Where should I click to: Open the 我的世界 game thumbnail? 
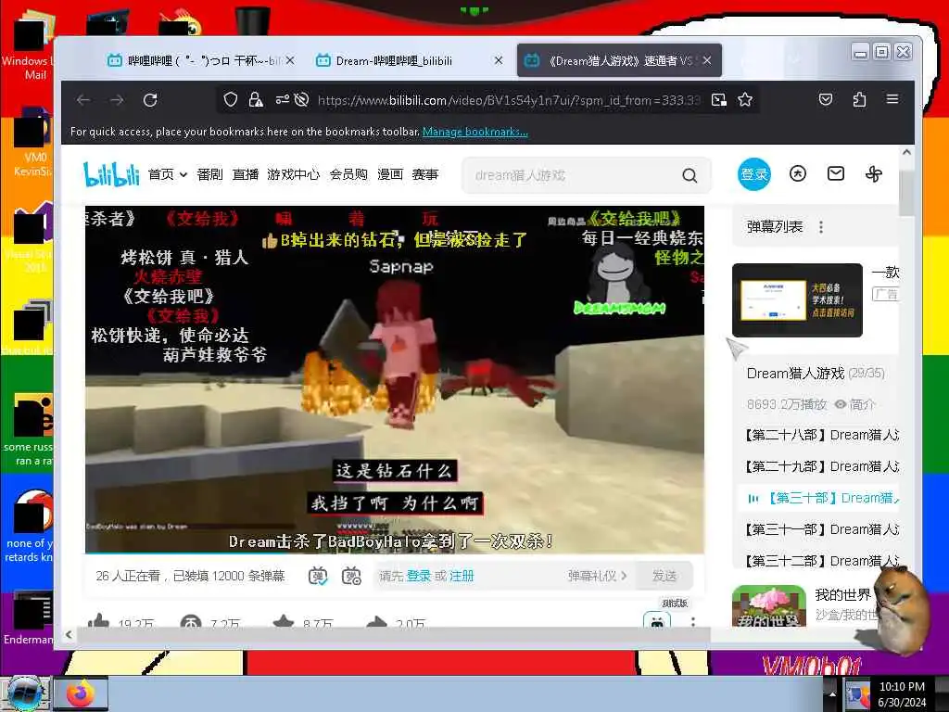768,606
